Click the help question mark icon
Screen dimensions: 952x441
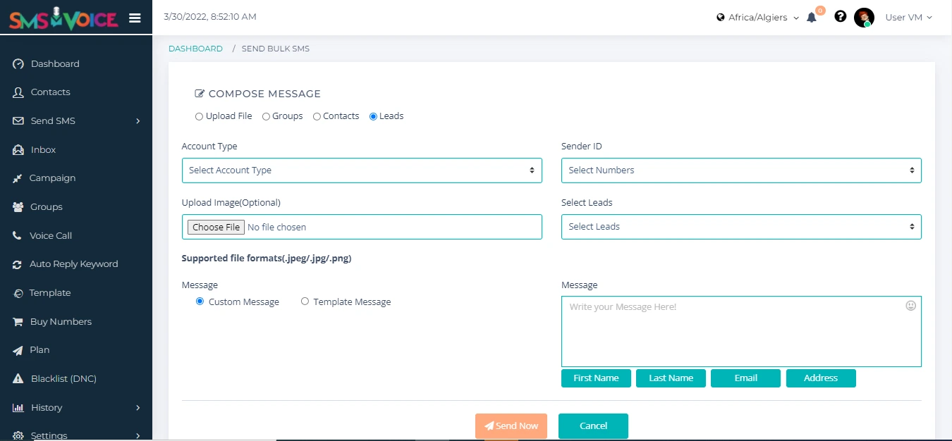click(840, 17)
